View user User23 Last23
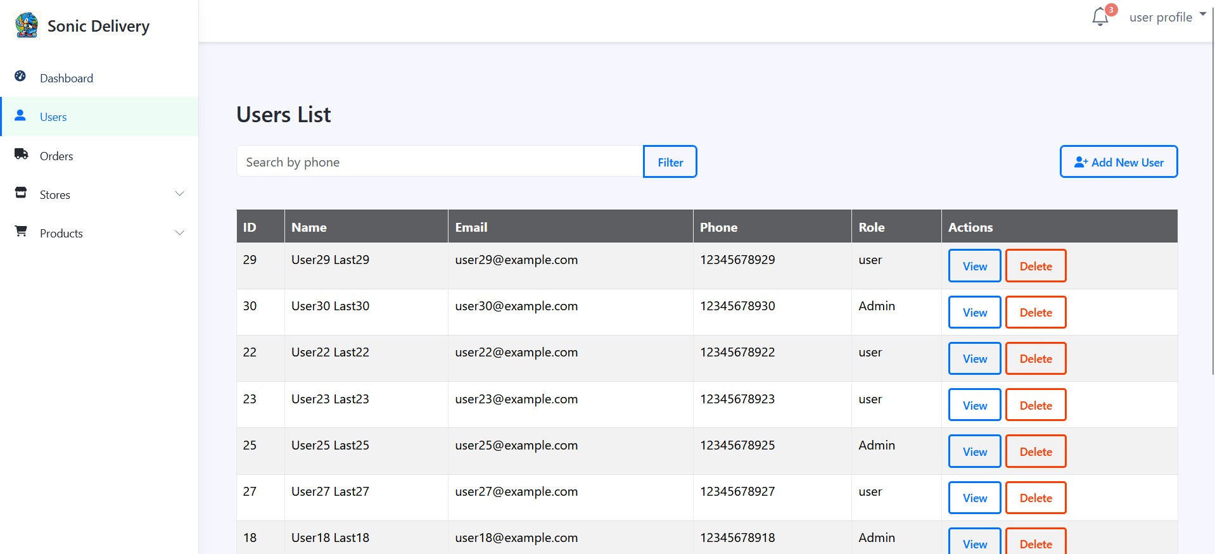This screenshot has height=554, width=1215. coord(974,405)
